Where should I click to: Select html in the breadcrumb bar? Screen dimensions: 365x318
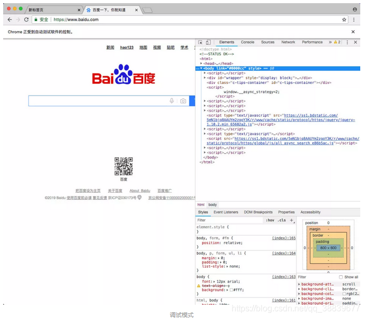click(x=201, y=205)
